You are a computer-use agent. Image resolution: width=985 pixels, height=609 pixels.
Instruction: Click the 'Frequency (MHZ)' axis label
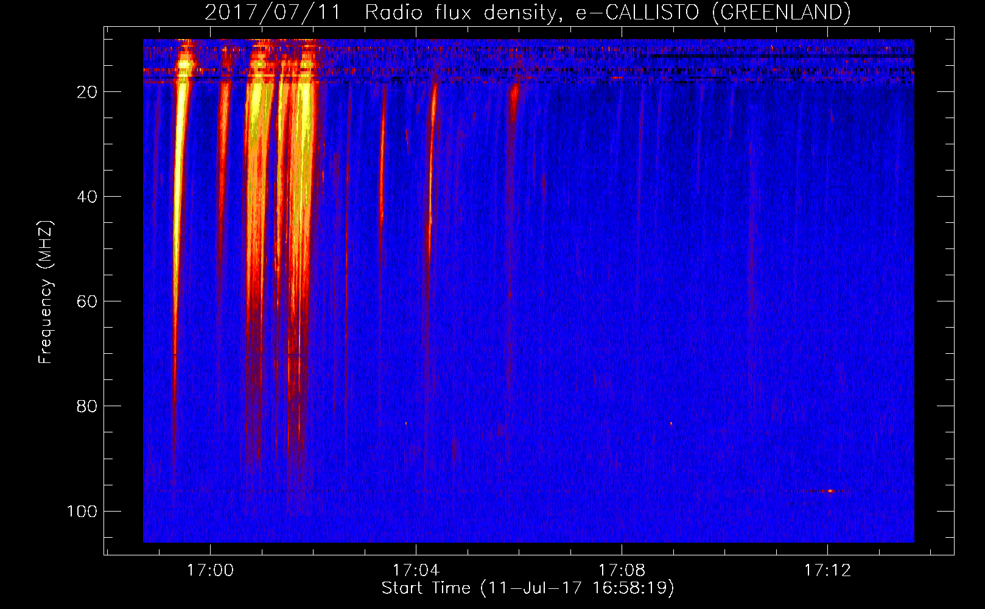pyautogui.click(x=46, y=292)
